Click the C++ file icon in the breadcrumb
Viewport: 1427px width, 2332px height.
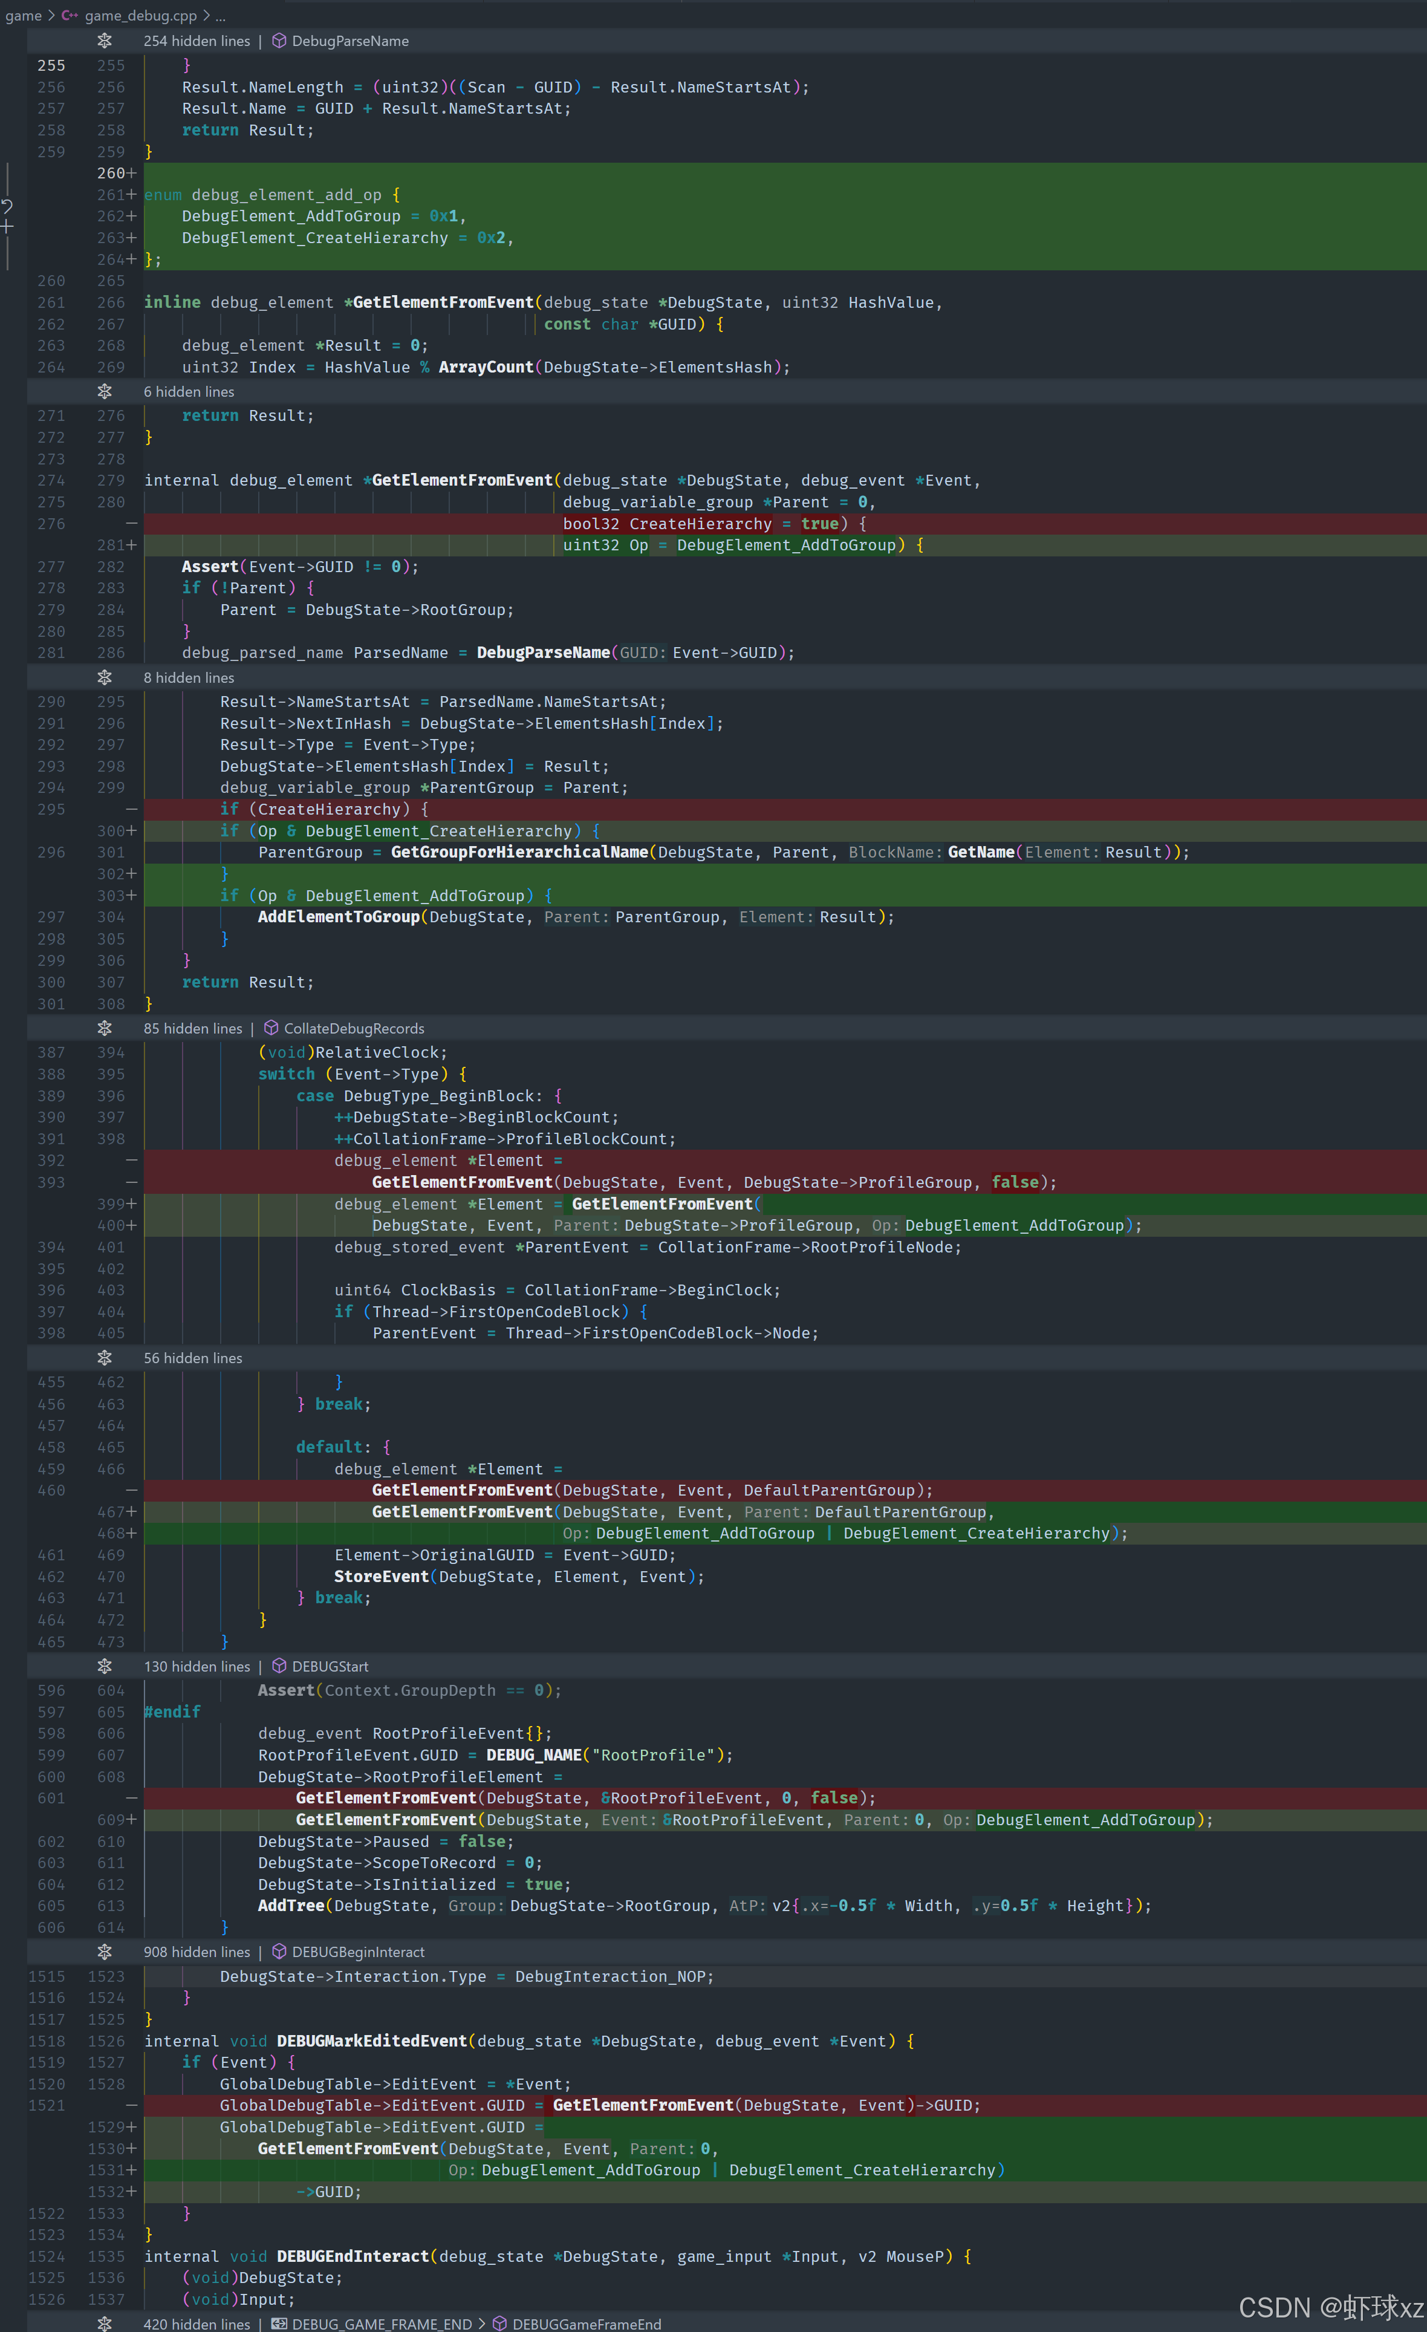click(70, 15)
